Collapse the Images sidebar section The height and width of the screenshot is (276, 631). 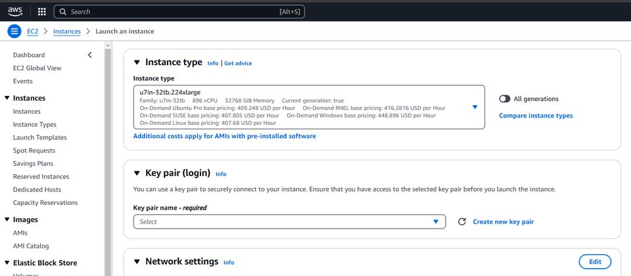pos(7,219)
